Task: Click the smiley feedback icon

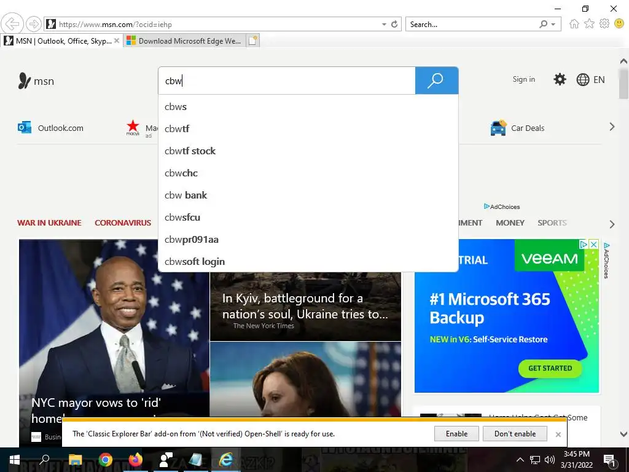Action: (619, 24)
